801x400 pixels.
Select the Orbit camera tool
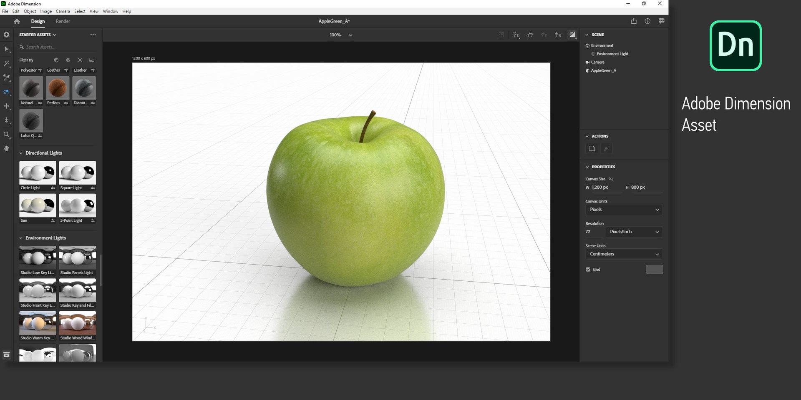pyautogui.click(x=6, y=92)
